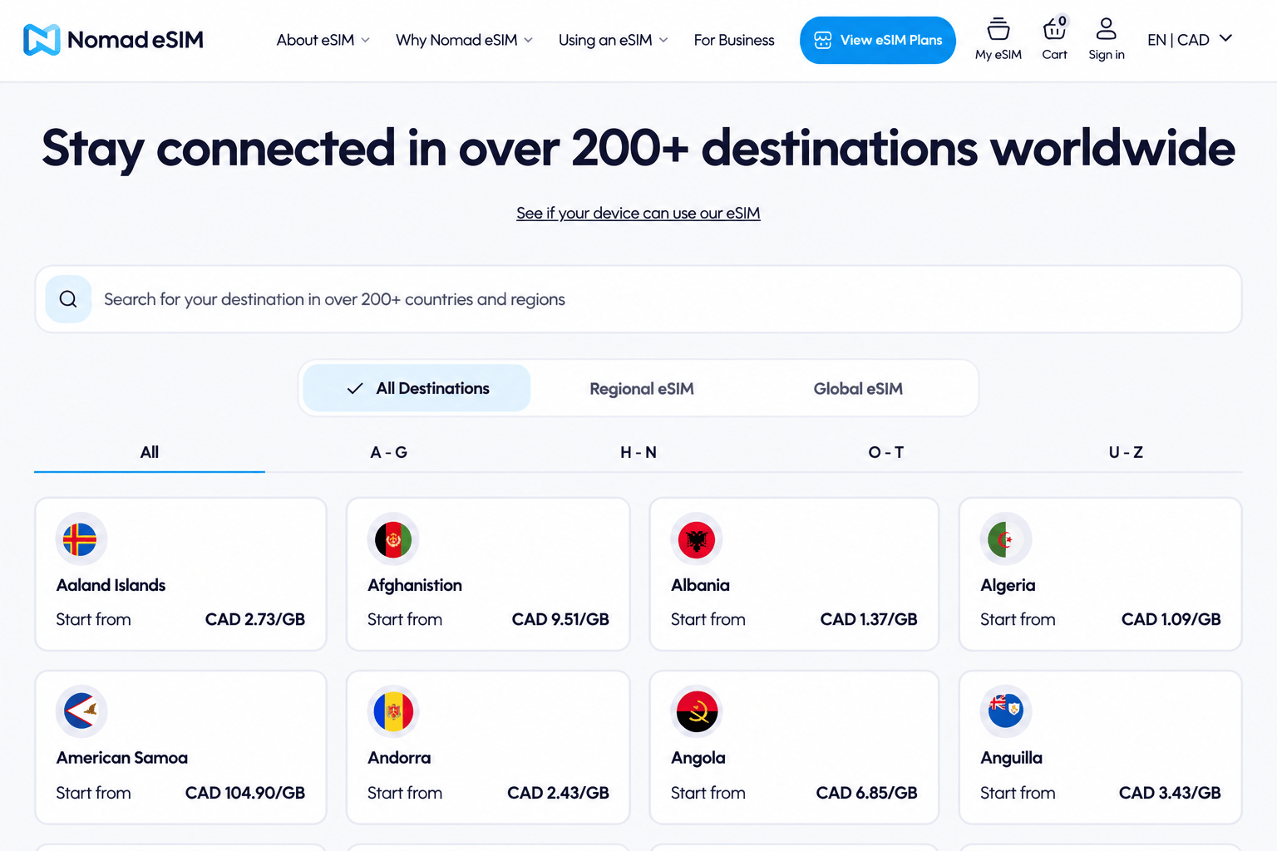Select the O - T tab
This screenshot has height=851, width=1277.
885,452
